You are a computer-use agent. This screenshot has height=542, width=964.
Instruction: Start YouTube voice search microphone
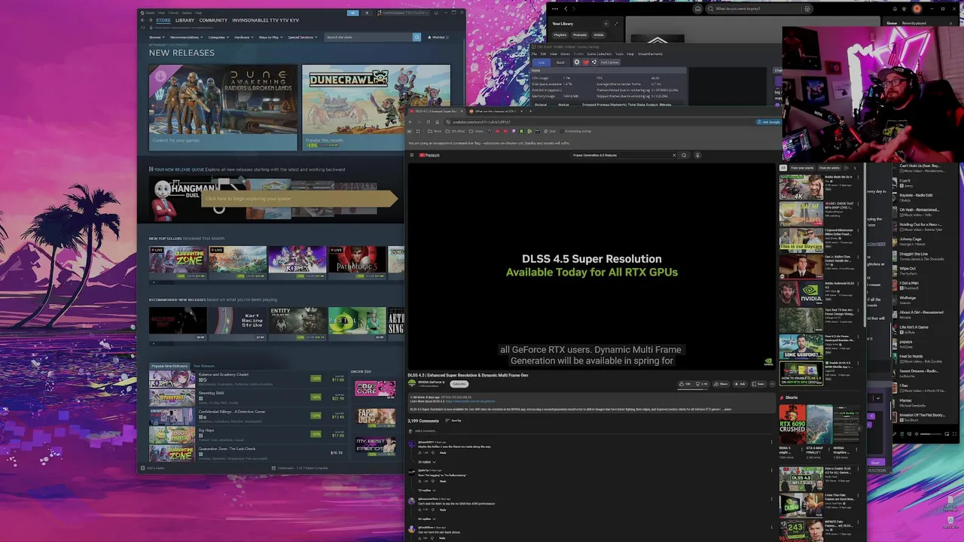click(x=697, y=155)
